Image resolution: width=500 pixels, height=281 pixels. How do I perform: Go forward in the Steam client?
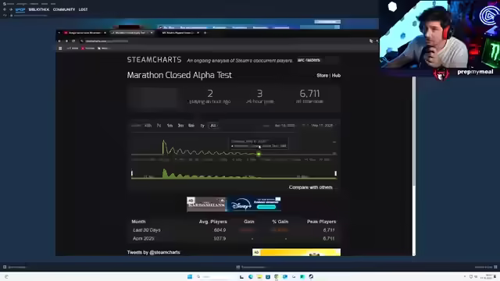[x=11, y=9]
